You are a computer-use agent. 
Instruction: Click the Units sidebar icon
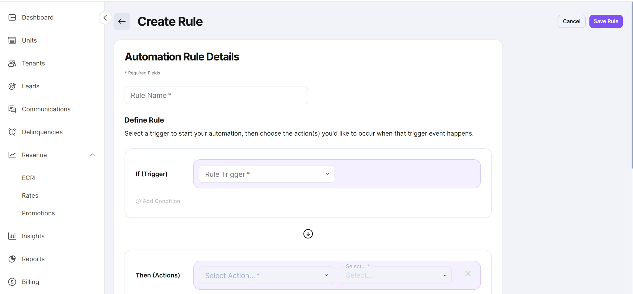coord(12,40)
